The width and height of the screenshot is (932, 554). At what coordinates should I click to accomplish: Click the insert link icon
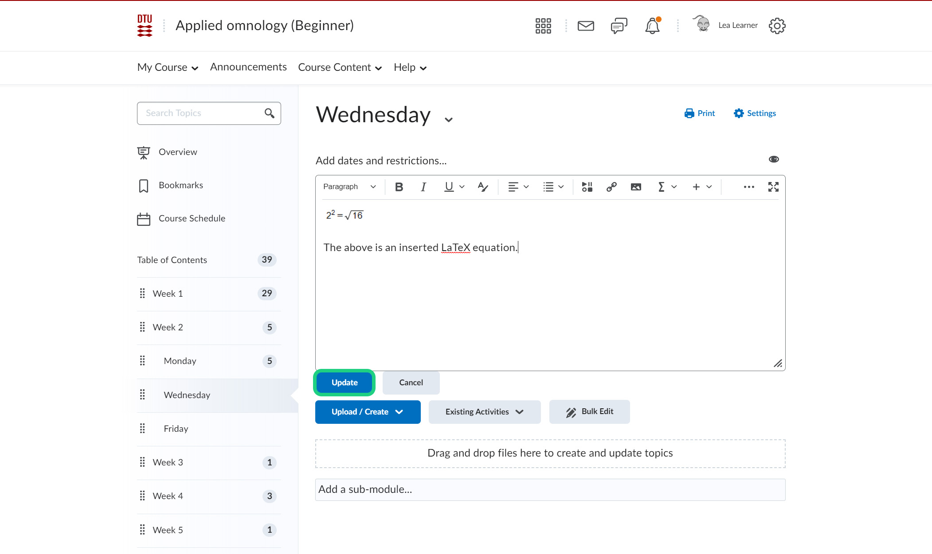tap(611, 187)
